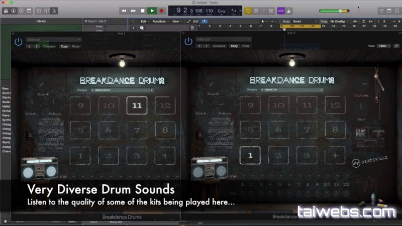
Task: Click the Fast Forward transport button
Action: (x=133, y=11)
